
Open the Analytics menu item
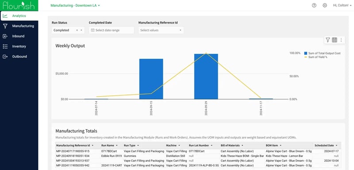tap(19, 16)
